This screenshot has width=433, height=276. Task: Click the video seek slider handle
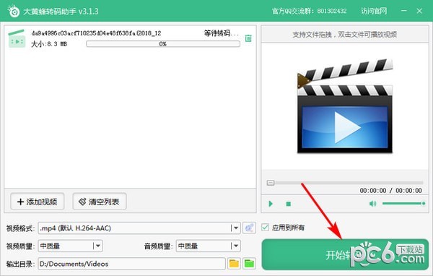271,183
